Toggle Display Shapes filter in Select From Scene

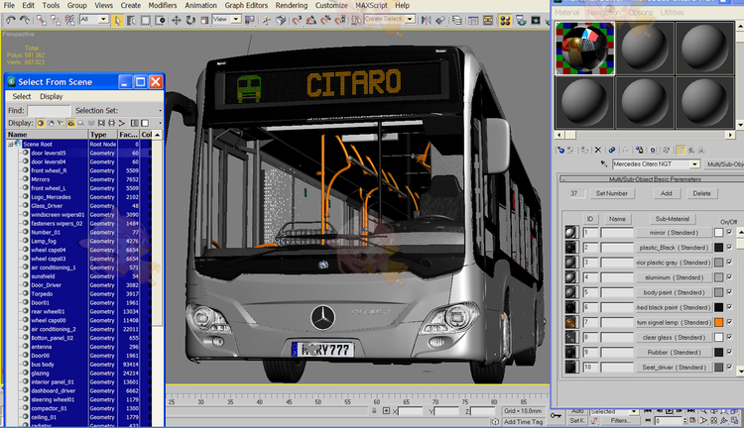point(51,123)
